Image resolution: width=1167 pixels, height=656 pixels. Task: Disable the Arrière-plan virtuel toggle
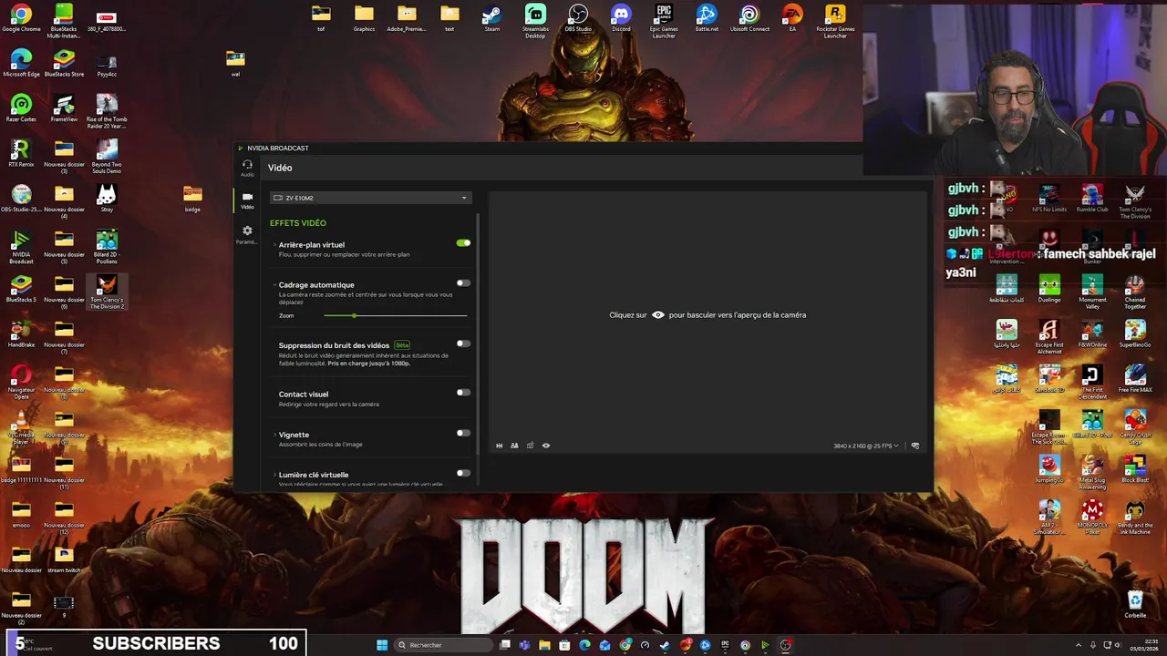(463, 243)
